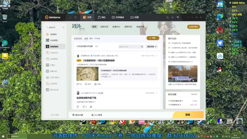Focus the 搜索应用 search field in sidebar
247x139 pixels.
tap(53, 27)
